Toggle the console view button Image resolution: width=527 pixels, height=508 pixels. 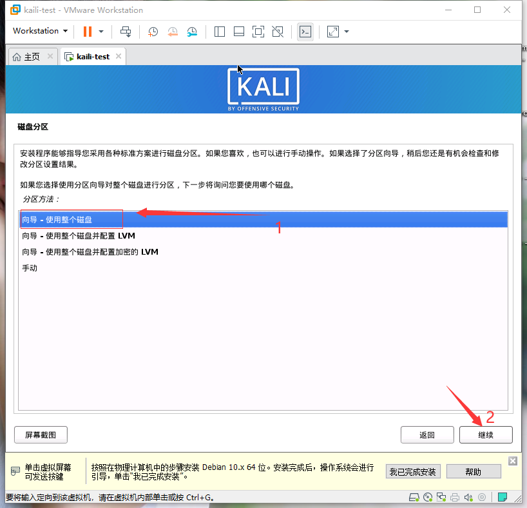coord(305,32)
